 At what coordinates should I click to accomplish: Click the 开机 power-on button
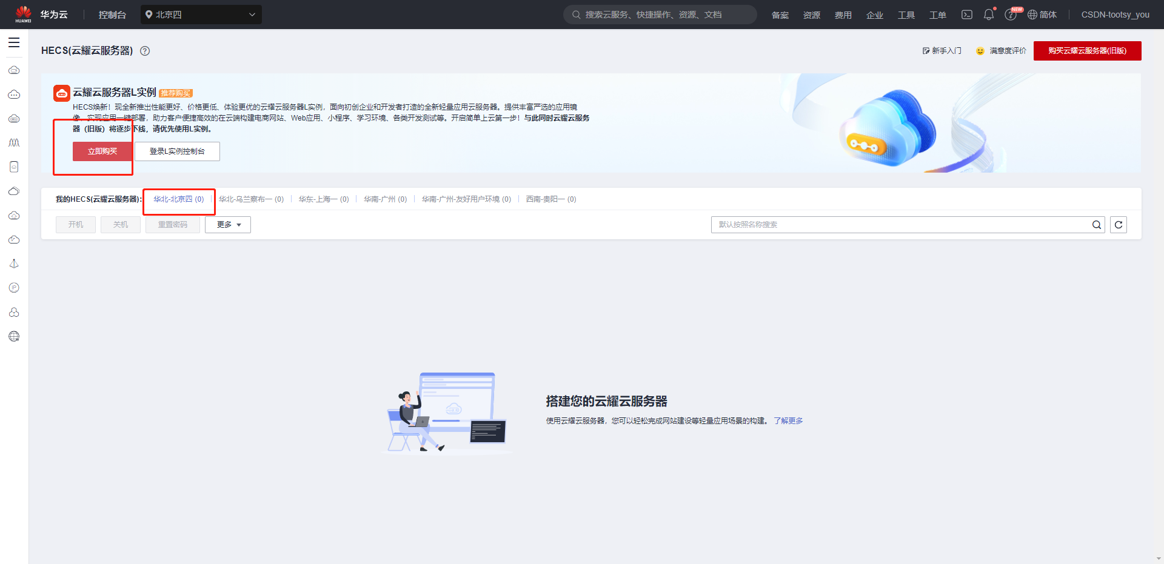point(76,225)
